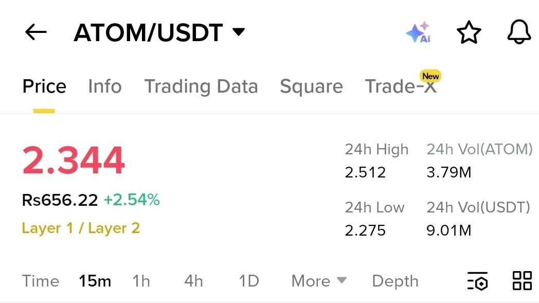This screenshot has width=539, height=303.
Task: Expand the ATOM/USDT pair dropdown arrow
Action: (239, 32)
